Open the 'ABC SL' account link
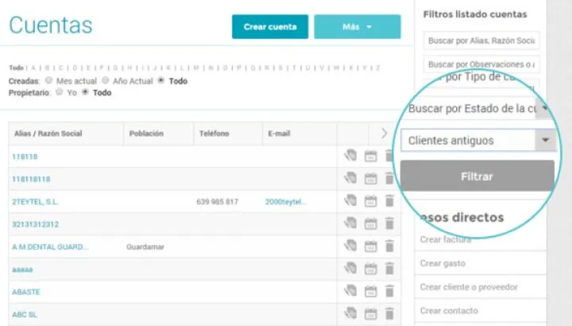Image resolution: width=572 pixels, height=326 pixels. click(x=25, y=315)
